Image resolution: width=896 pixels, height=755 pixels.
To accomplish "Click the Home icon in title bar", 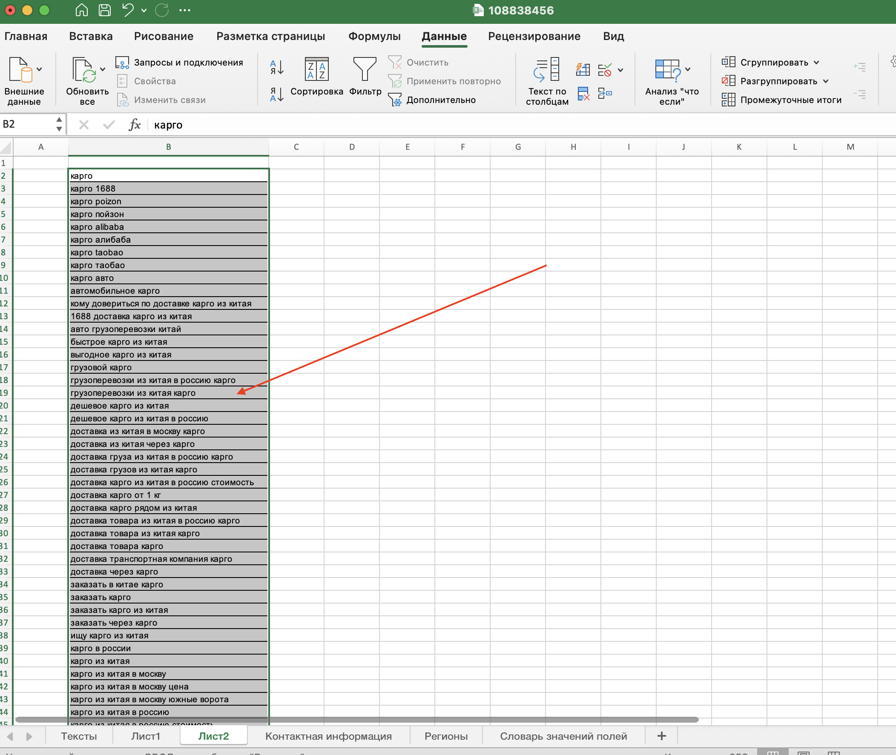I will (81, 10).
